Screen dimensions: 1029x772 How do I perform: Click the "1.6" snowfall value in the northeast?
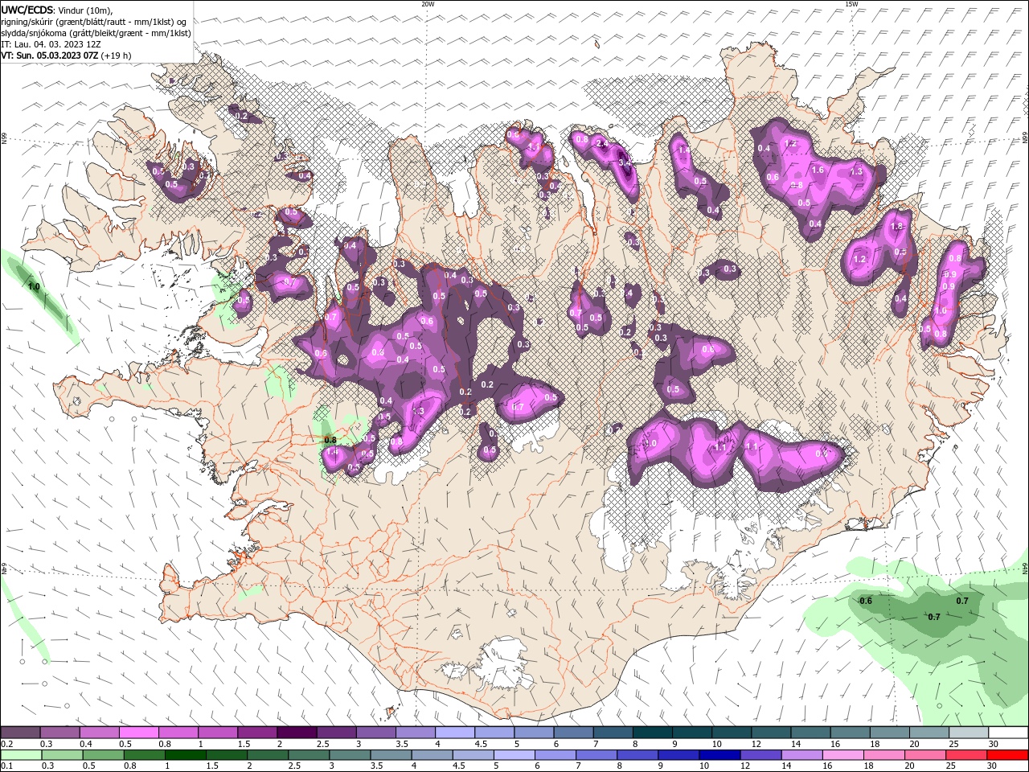click(x=818, y=170)
